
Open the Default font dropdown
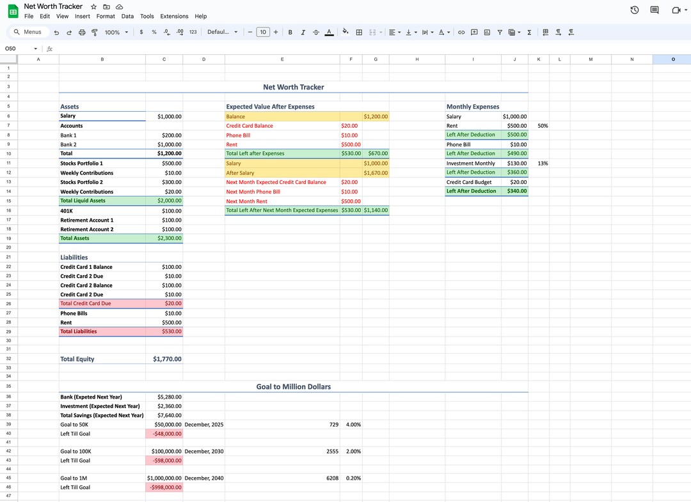pyautogui.click(x=223, y=32)
